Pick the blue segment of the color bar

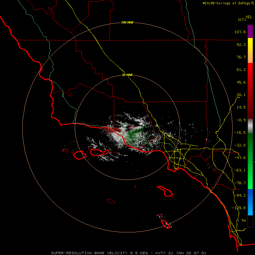(250, 202)
